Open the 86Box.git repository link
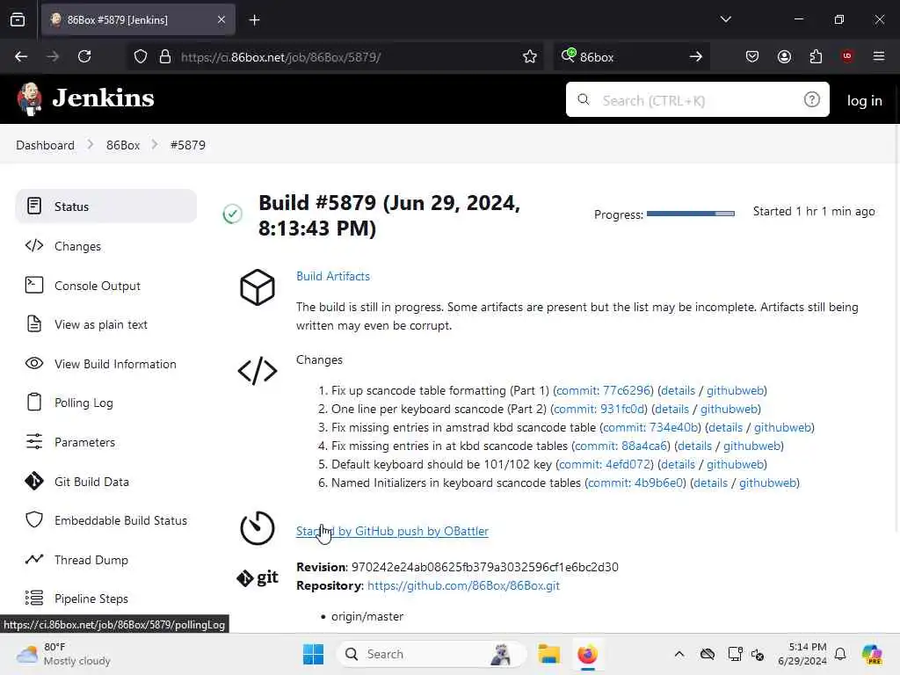 [463, 585]
